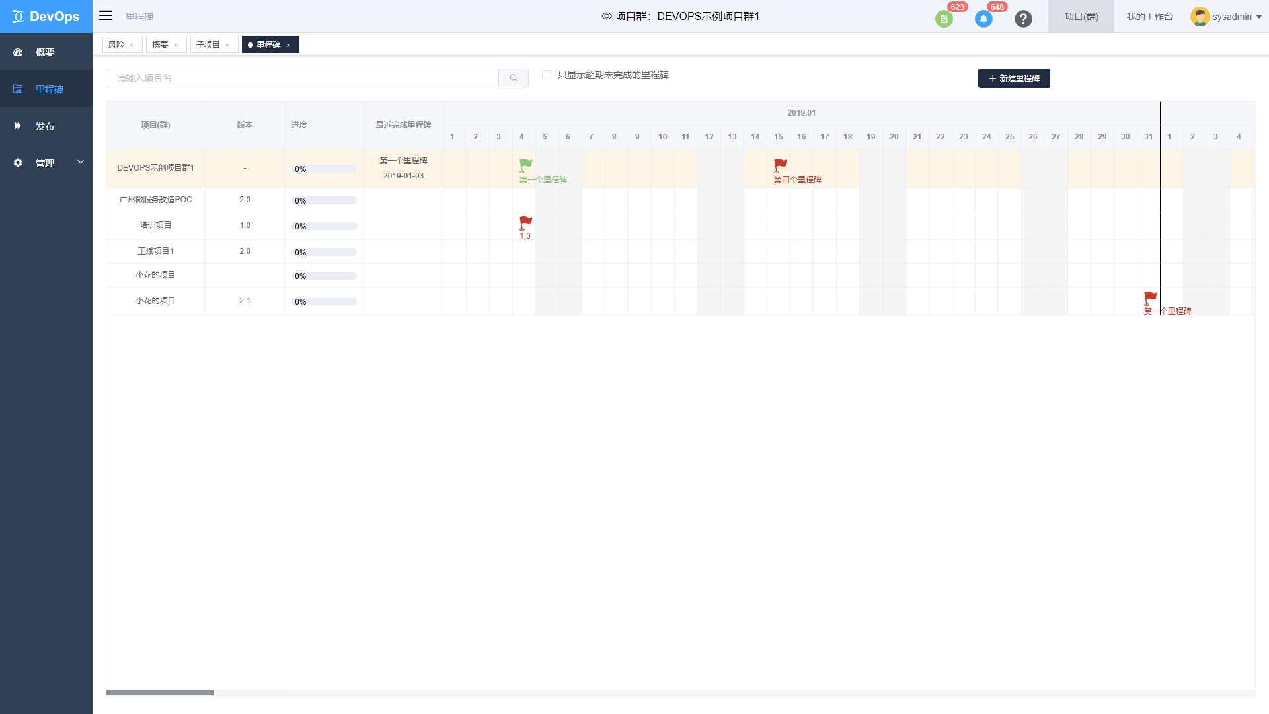Open 项目(群) in top navigation
The image size is (1269, 714).
(x=1081, y=17)
